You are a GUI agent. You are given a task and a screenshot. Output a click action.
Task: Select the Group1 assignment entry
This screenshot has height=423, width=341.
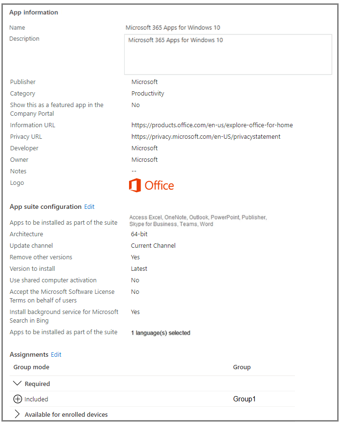pyautogui.click(x=244, y=399)
